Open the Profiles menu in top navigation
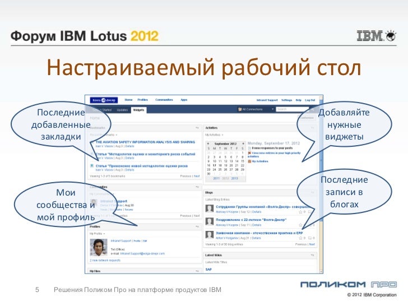This screenshot has width=408, height=306. coord(142,100)
